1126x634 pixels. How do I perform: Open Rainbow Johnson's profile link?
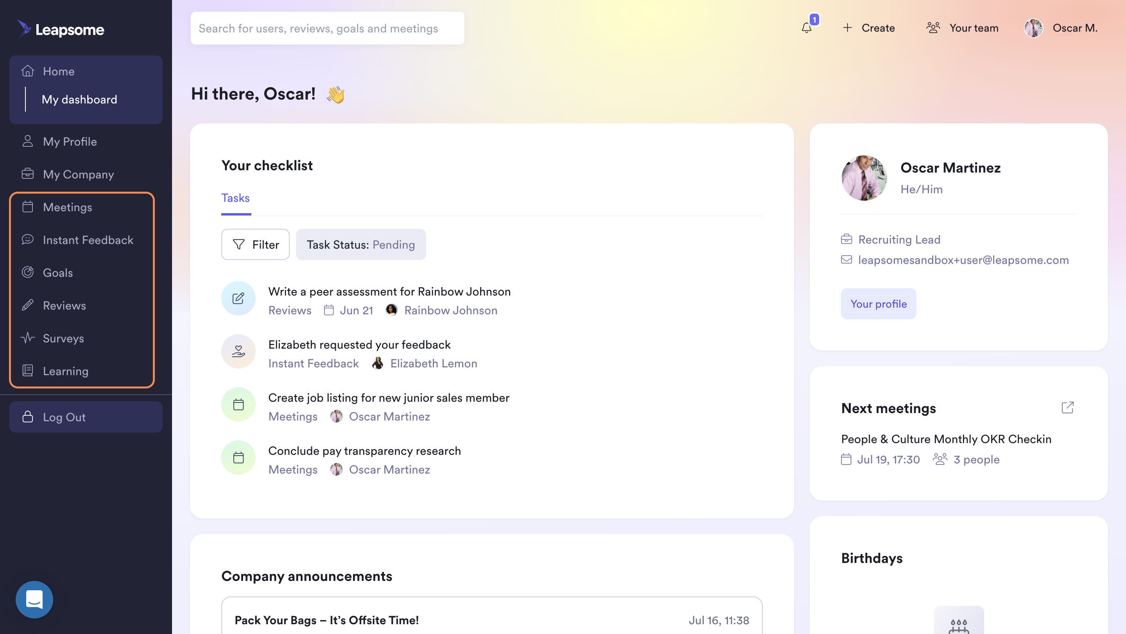point(450,310)
